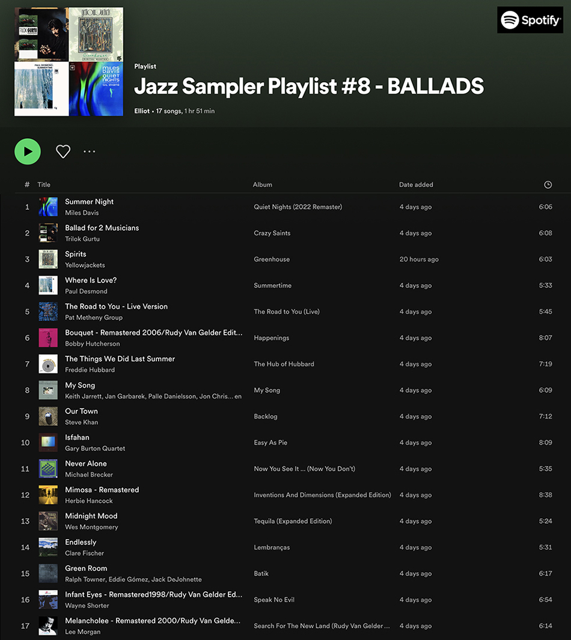
Task: Click the Midnight Mood cover thumbnail
Action: click(48, 521)
